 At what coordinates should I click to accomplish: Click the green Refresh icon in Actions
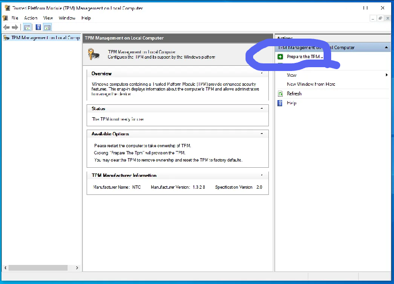[280, 94]
